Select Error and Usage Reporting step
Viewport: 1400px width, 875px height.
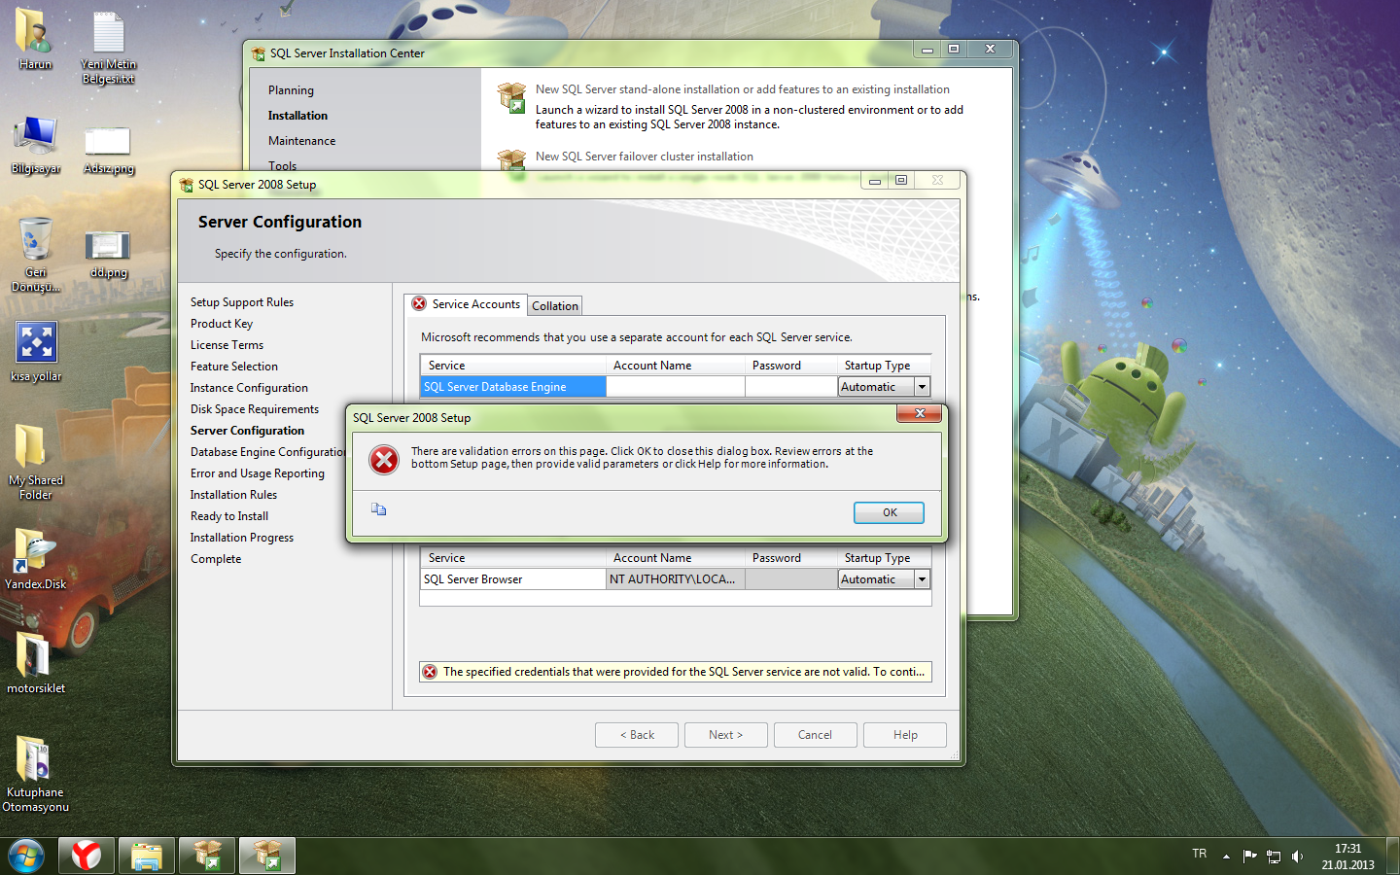(x=258, y=473)
